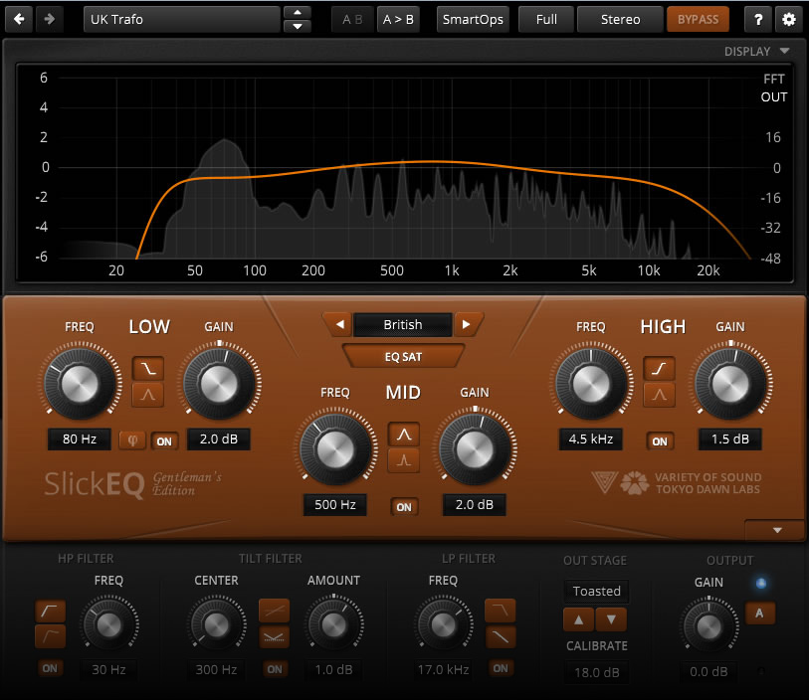Choose gentle HP filter slope icon
Image resolution: width=809 pixels, height=700 pixels.
click(50, 636)
